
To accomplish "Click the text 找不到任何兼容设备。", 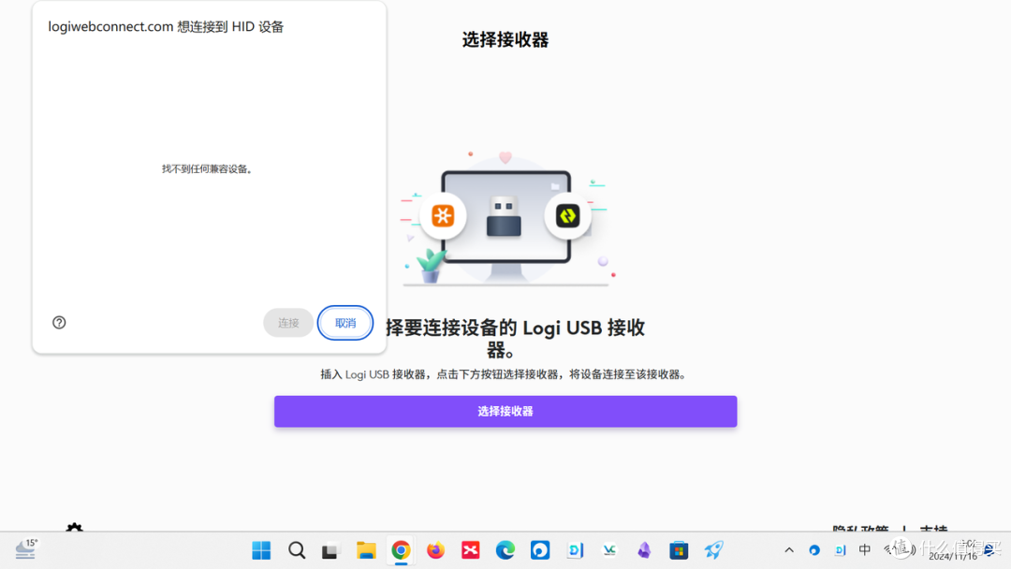I will coord(208,168).
